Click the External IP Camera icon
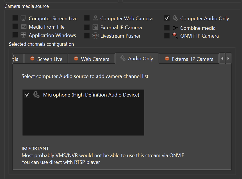242x179 pixels. [95, 27]
